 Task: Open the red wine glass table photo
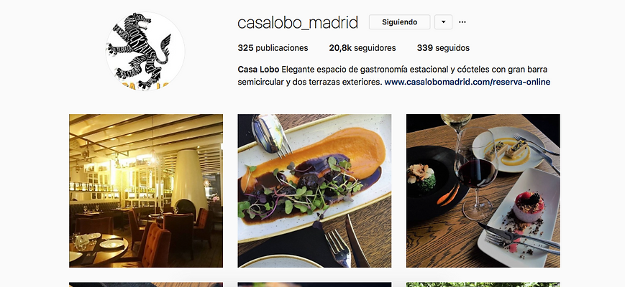coord(483,191)
